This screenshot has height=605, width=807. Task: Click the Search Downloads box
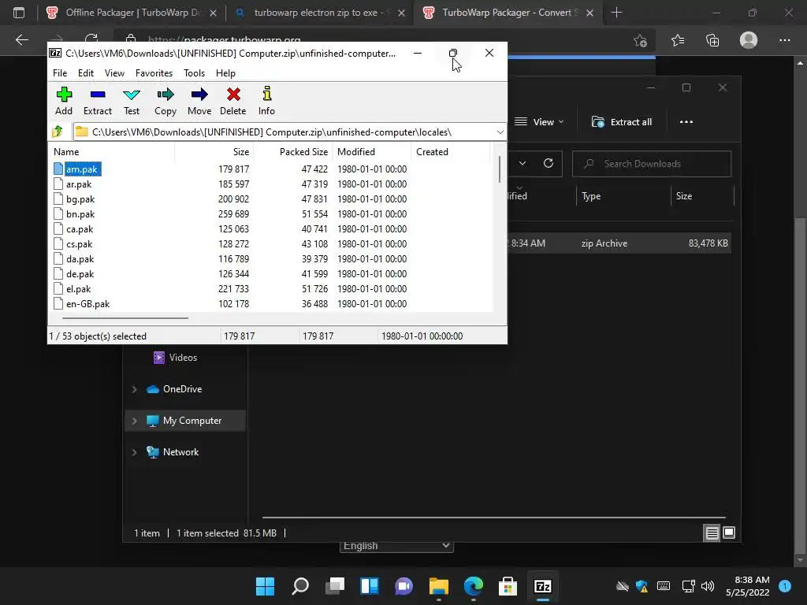652,164
